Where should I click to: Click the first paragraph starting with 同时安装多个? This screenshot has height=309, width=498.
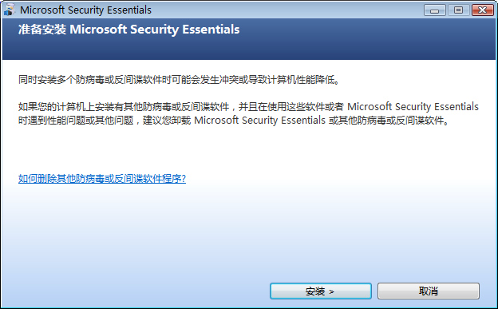[x=179, y=80]
